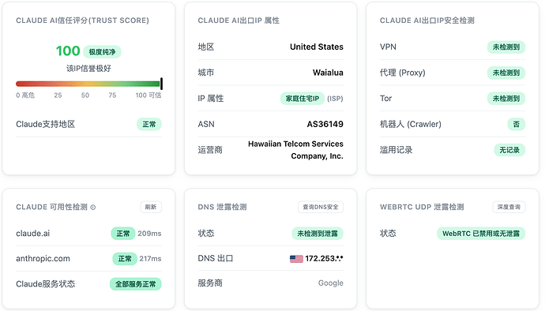Click the trust score slider marker

point(161,84)
